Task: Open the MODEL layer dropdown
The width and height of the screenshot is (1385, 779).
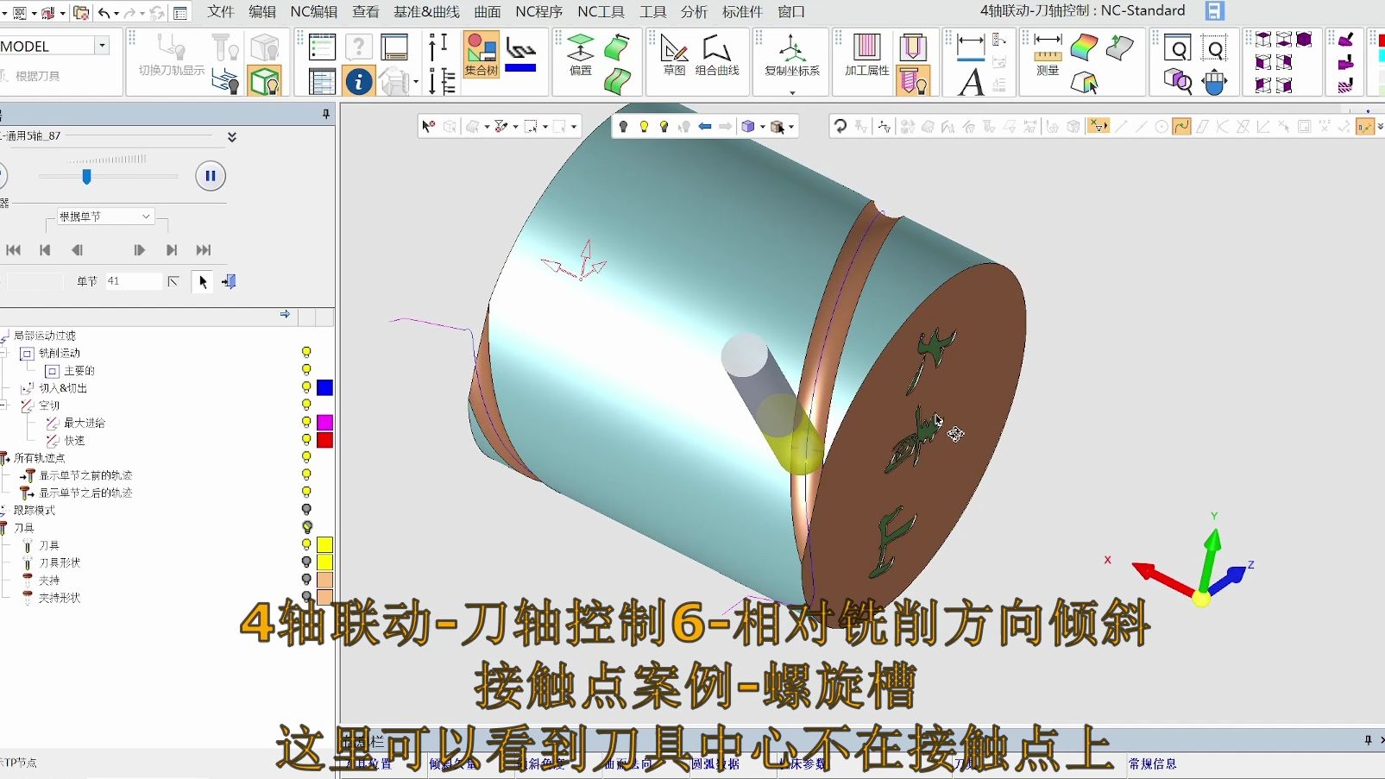Action: pyautogui.click(x=101, y=45)
